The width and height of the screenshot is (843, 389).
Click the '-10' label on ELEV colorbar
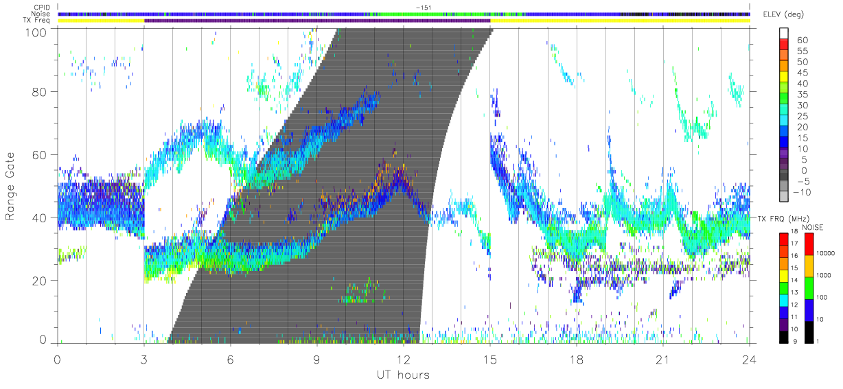pyautogui.click(x=802, y=192)
